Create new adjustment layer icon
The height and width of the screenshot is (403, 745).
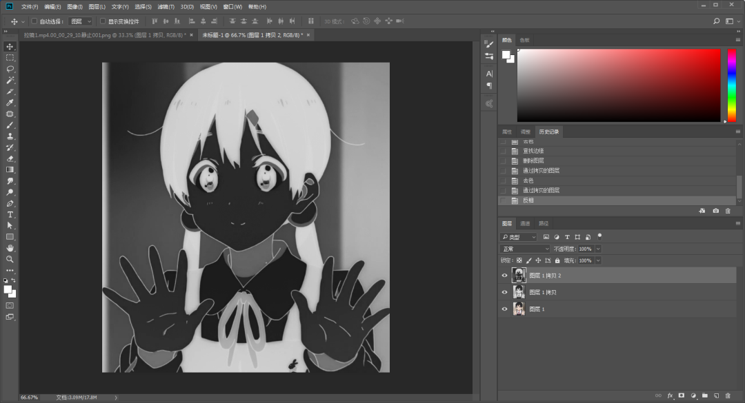[x=693, y=395]
